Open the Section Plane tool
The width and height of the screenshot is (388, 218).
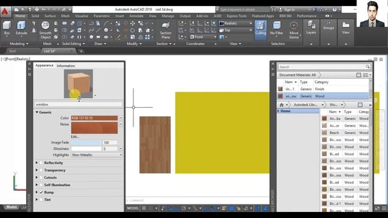(166, 30)
